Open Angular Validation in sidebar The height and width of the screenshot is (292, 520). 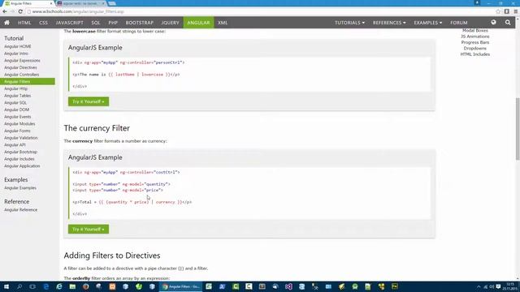(20, 138)
